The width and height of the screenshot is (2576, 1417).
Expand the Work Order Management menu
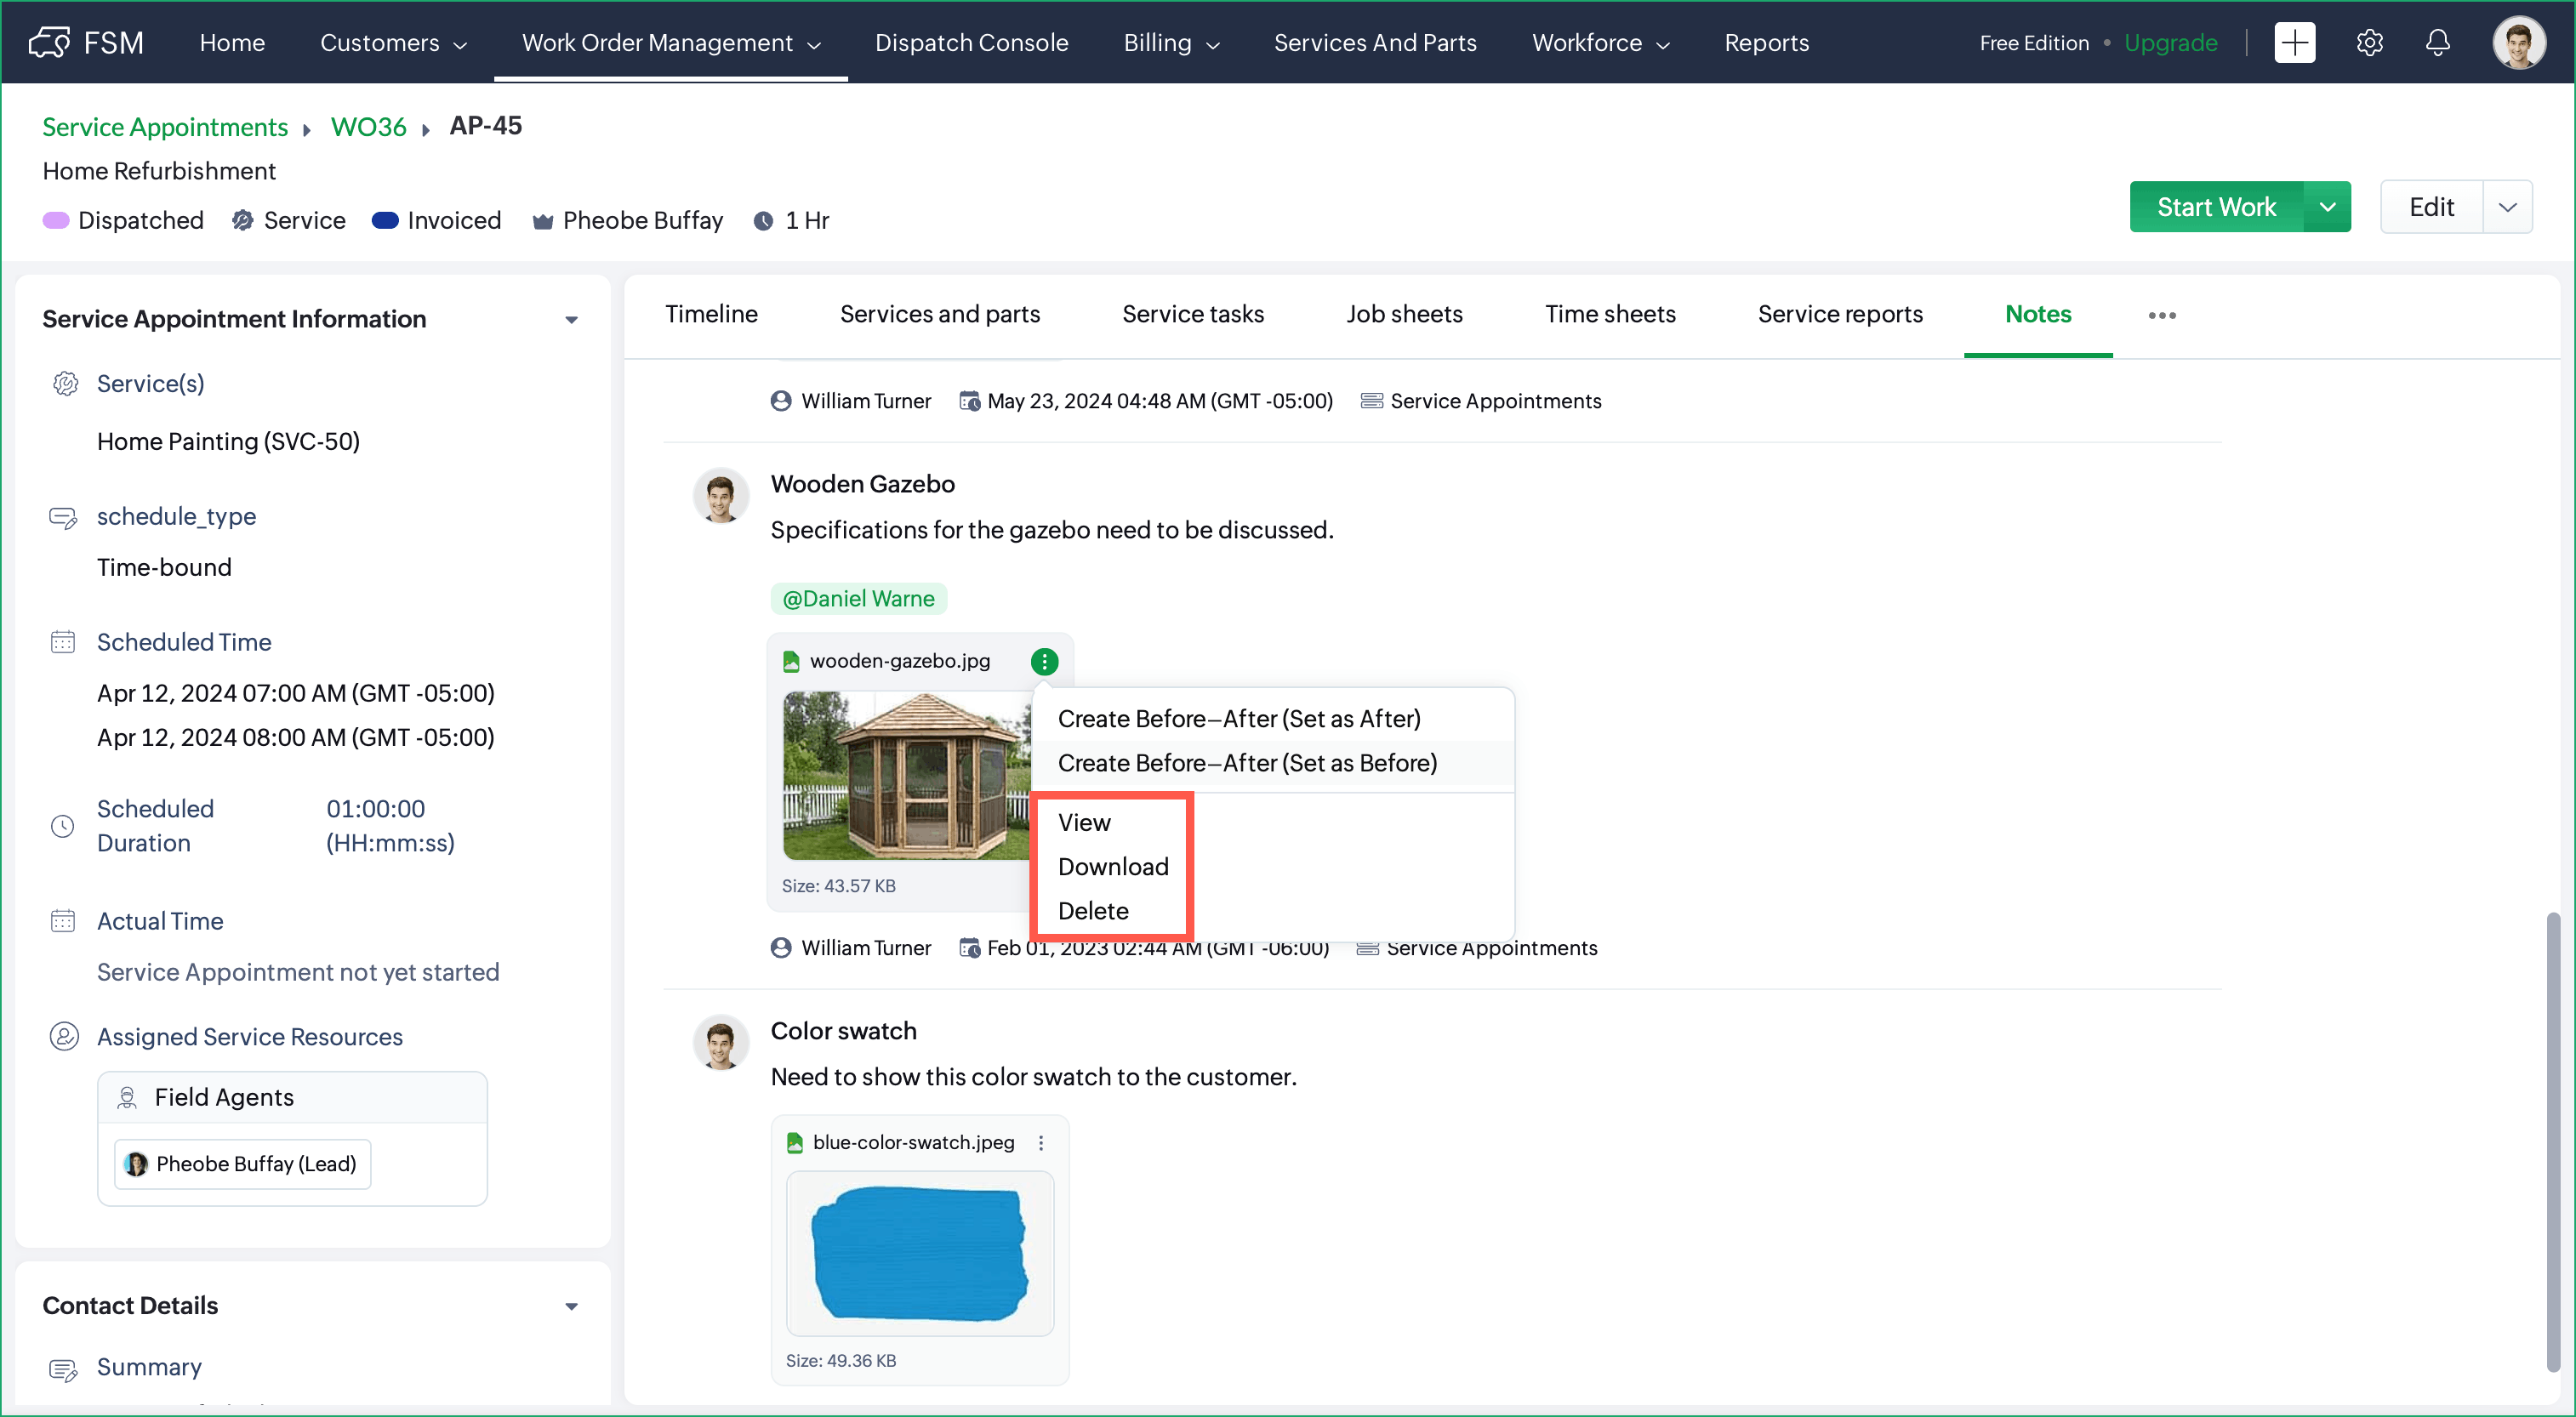(670, 43)
